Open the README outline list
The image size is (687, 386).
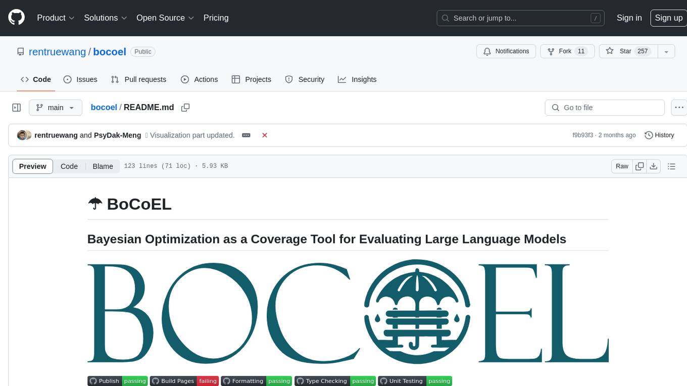(x=671, y=166)
